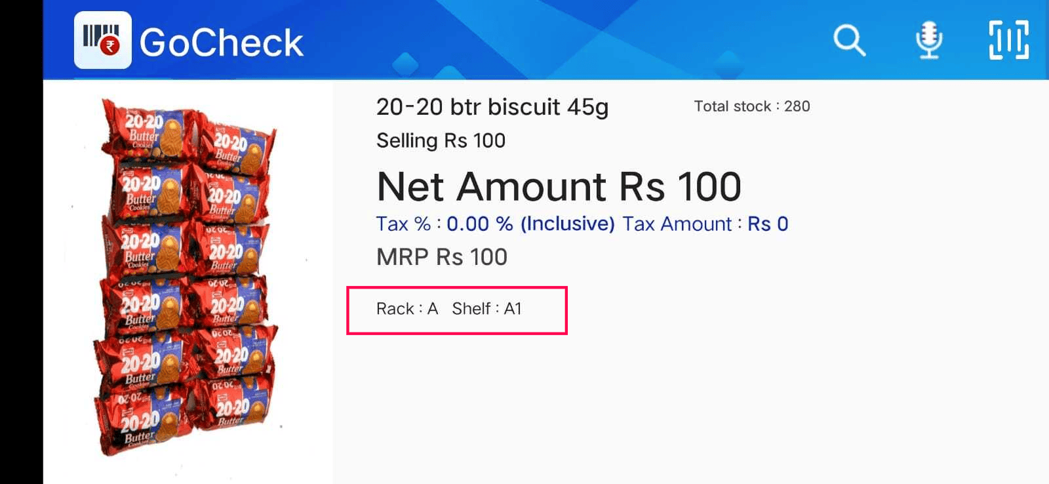Click the Tax Amount : Rs 0 text

(x=705, y=224)
